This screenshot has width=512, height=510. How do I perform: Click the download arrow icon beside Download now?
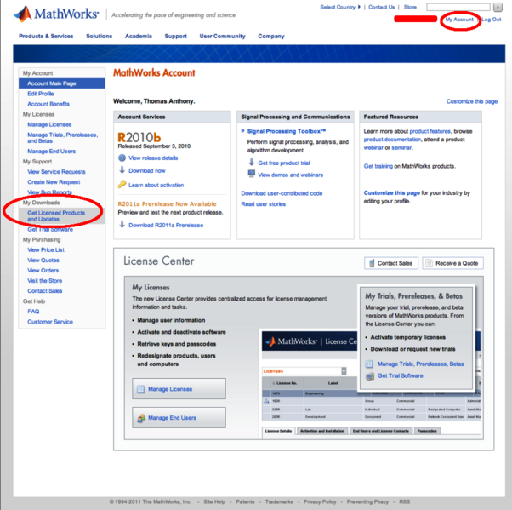122,170
